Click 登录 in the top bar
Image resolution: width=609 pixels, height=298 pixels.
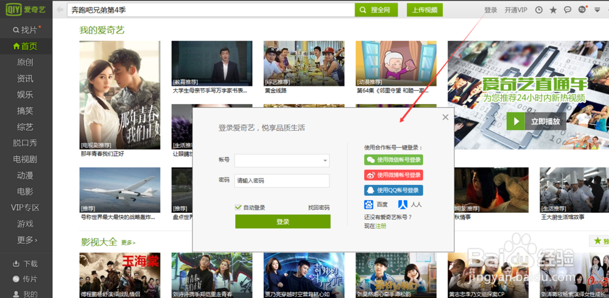click(490, 10)
